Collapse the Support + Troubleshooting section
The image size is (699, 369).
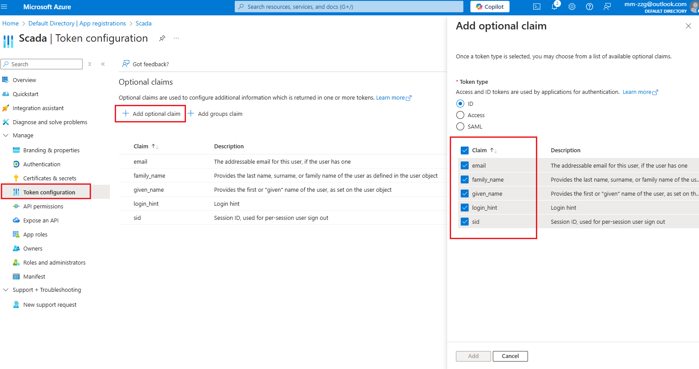6,290
